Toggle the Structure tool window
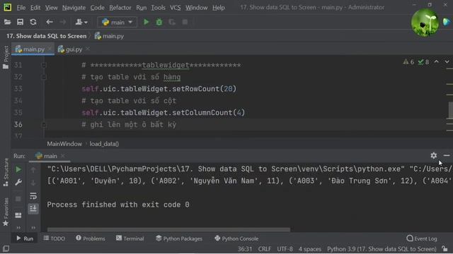Image resolution: width=453 pixels, height=254 pixels. (6, 172)
